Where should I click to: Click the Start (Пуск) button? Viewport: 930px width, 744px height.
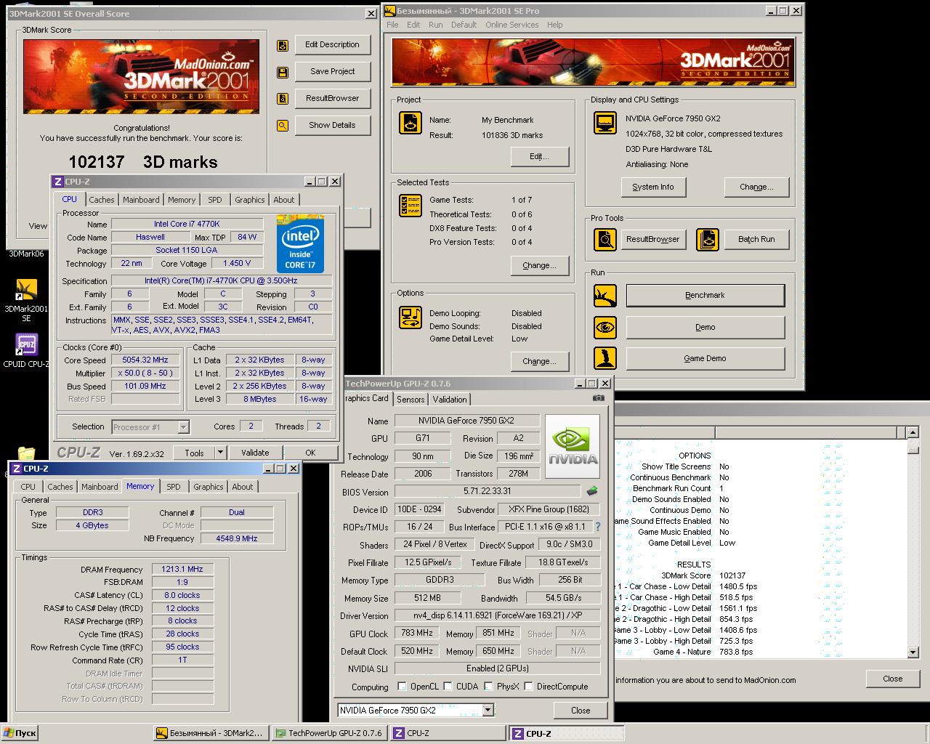(x=20, y=733)
